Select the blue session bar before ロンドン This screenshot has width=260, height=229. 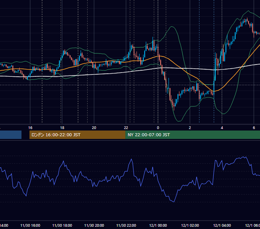[11, 135]
